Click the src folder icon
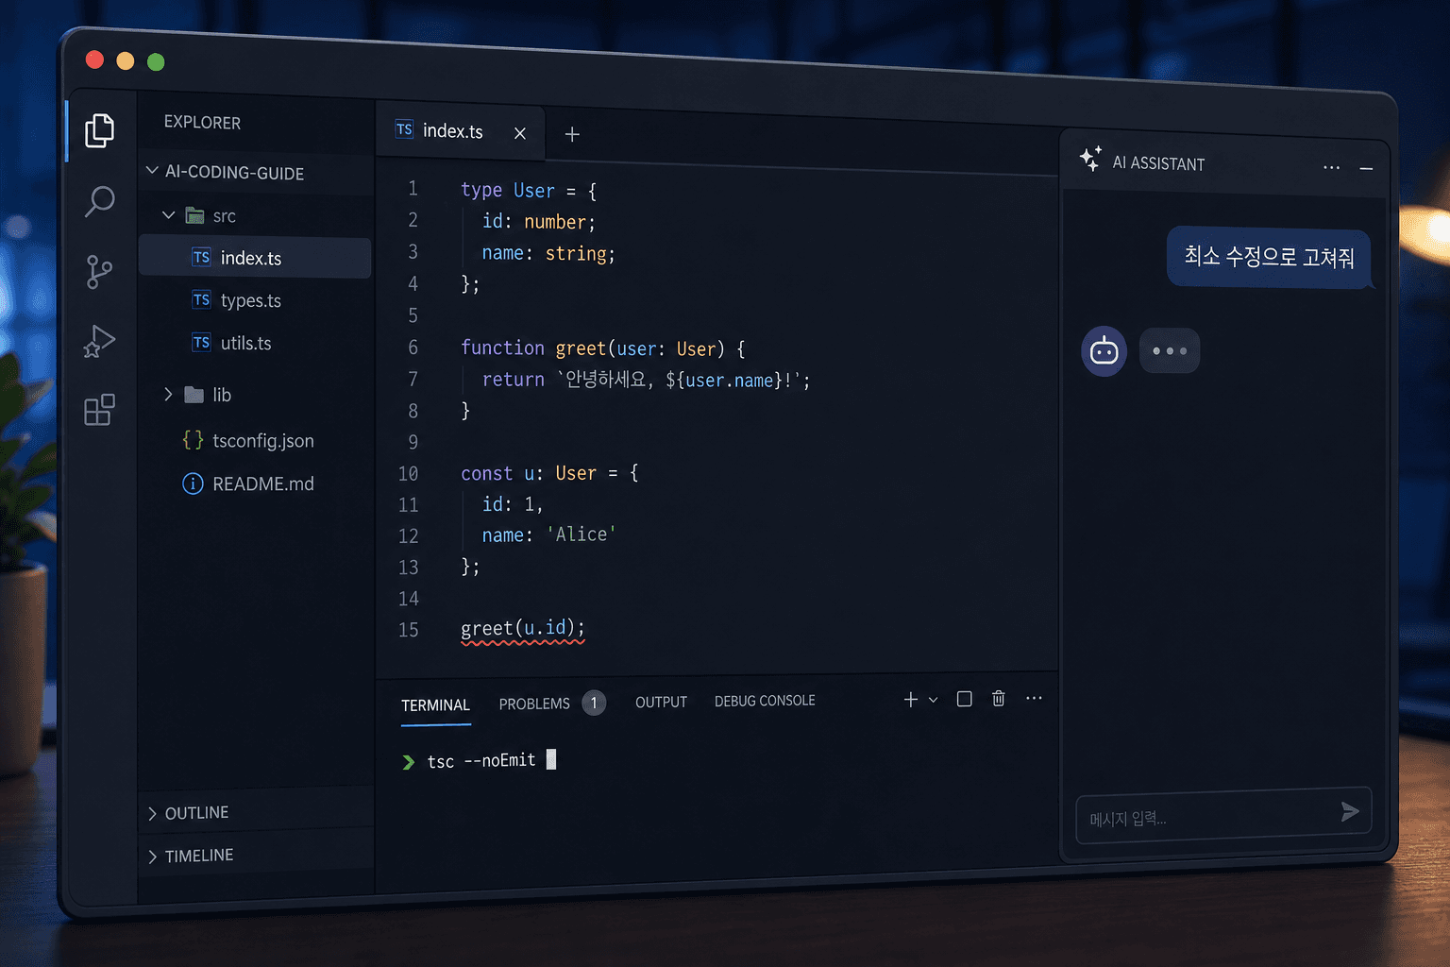Screen dimensions: 1450x967 [195, 215]
